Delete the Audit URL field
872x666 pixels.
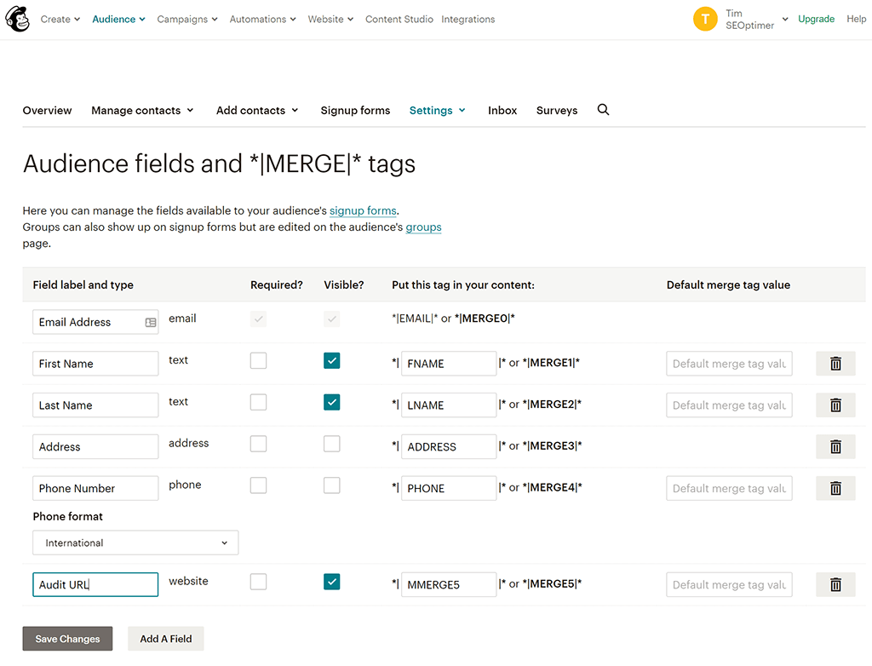tap(835, 584)
